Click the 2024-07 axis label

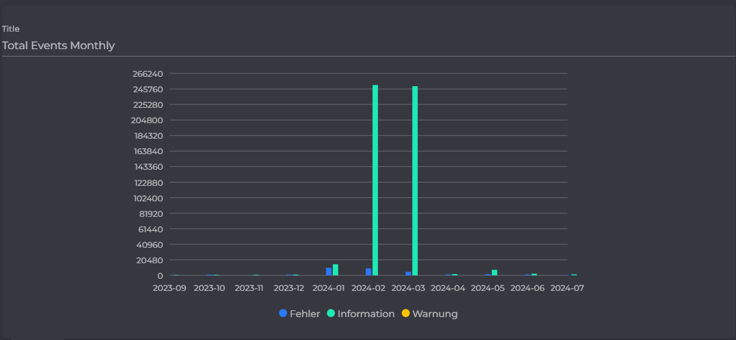click(567, 288)
